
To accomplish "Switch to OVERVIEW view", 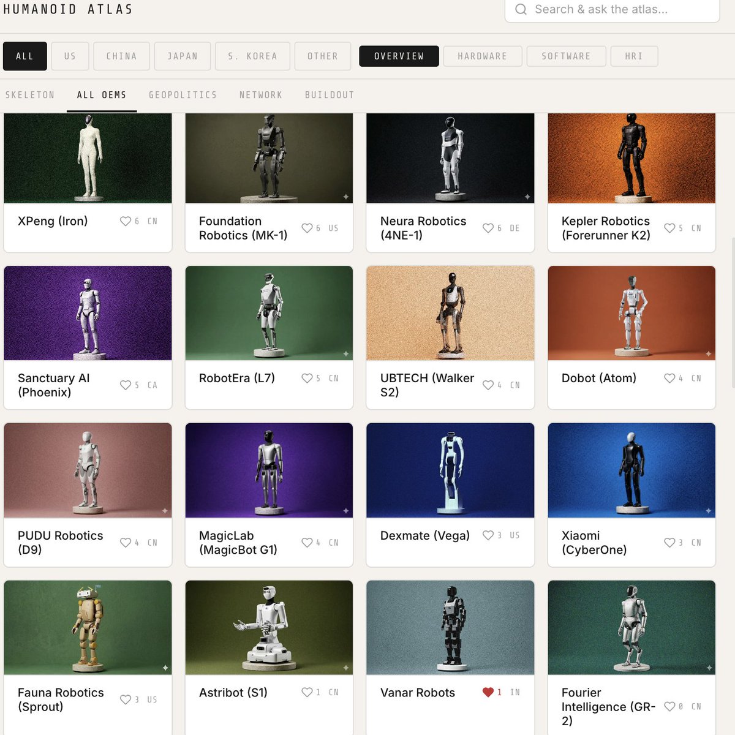I will [399, 56].
